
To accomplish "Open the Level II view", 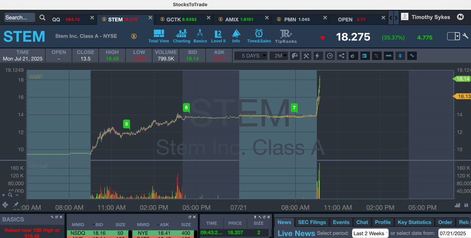I will (x=218, y=36).
